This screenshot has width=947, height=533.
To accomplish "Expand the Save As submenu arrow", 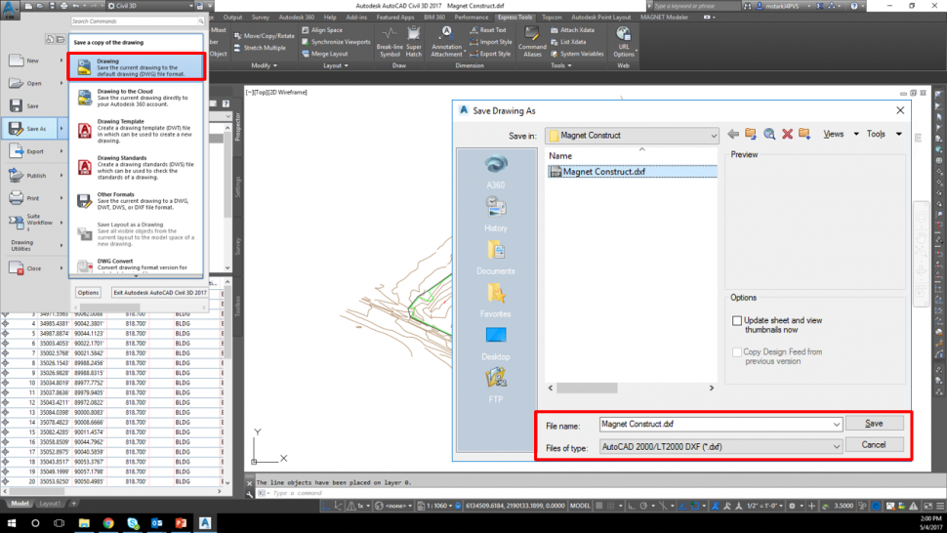I will click(x=61, y=129).
